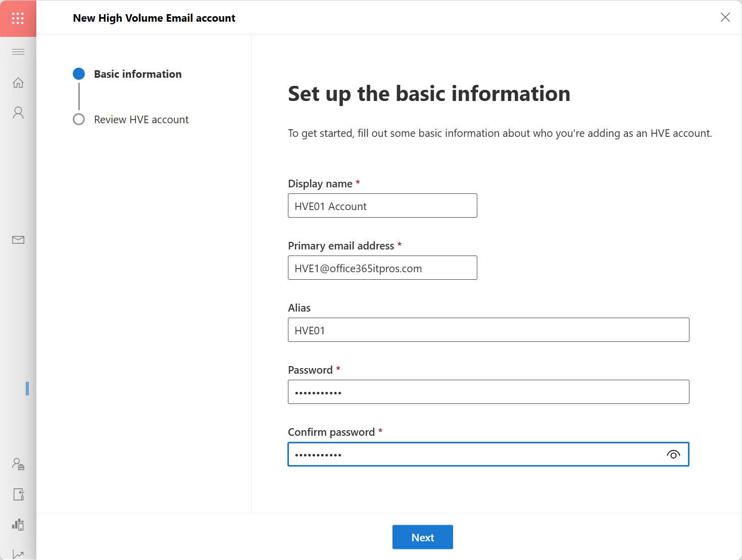Select the Basic information step indicator
The image size is (742, 560).
pos(79,74)
